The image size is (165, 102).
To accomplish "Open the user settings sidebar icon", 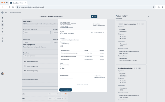I will coord(2,41).
